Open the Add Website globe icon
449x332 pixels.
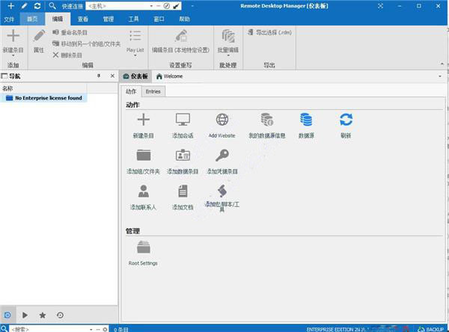222,120
